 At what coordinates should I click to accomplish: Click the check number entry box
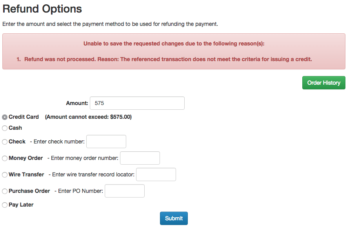[106, 141]
